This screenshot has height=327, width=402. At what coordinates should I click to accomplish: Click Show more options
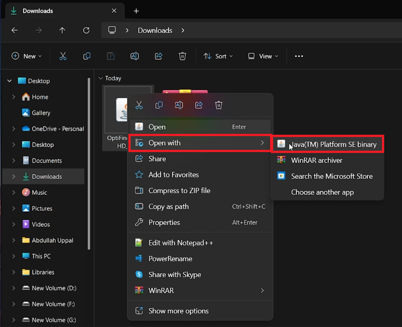200,311
